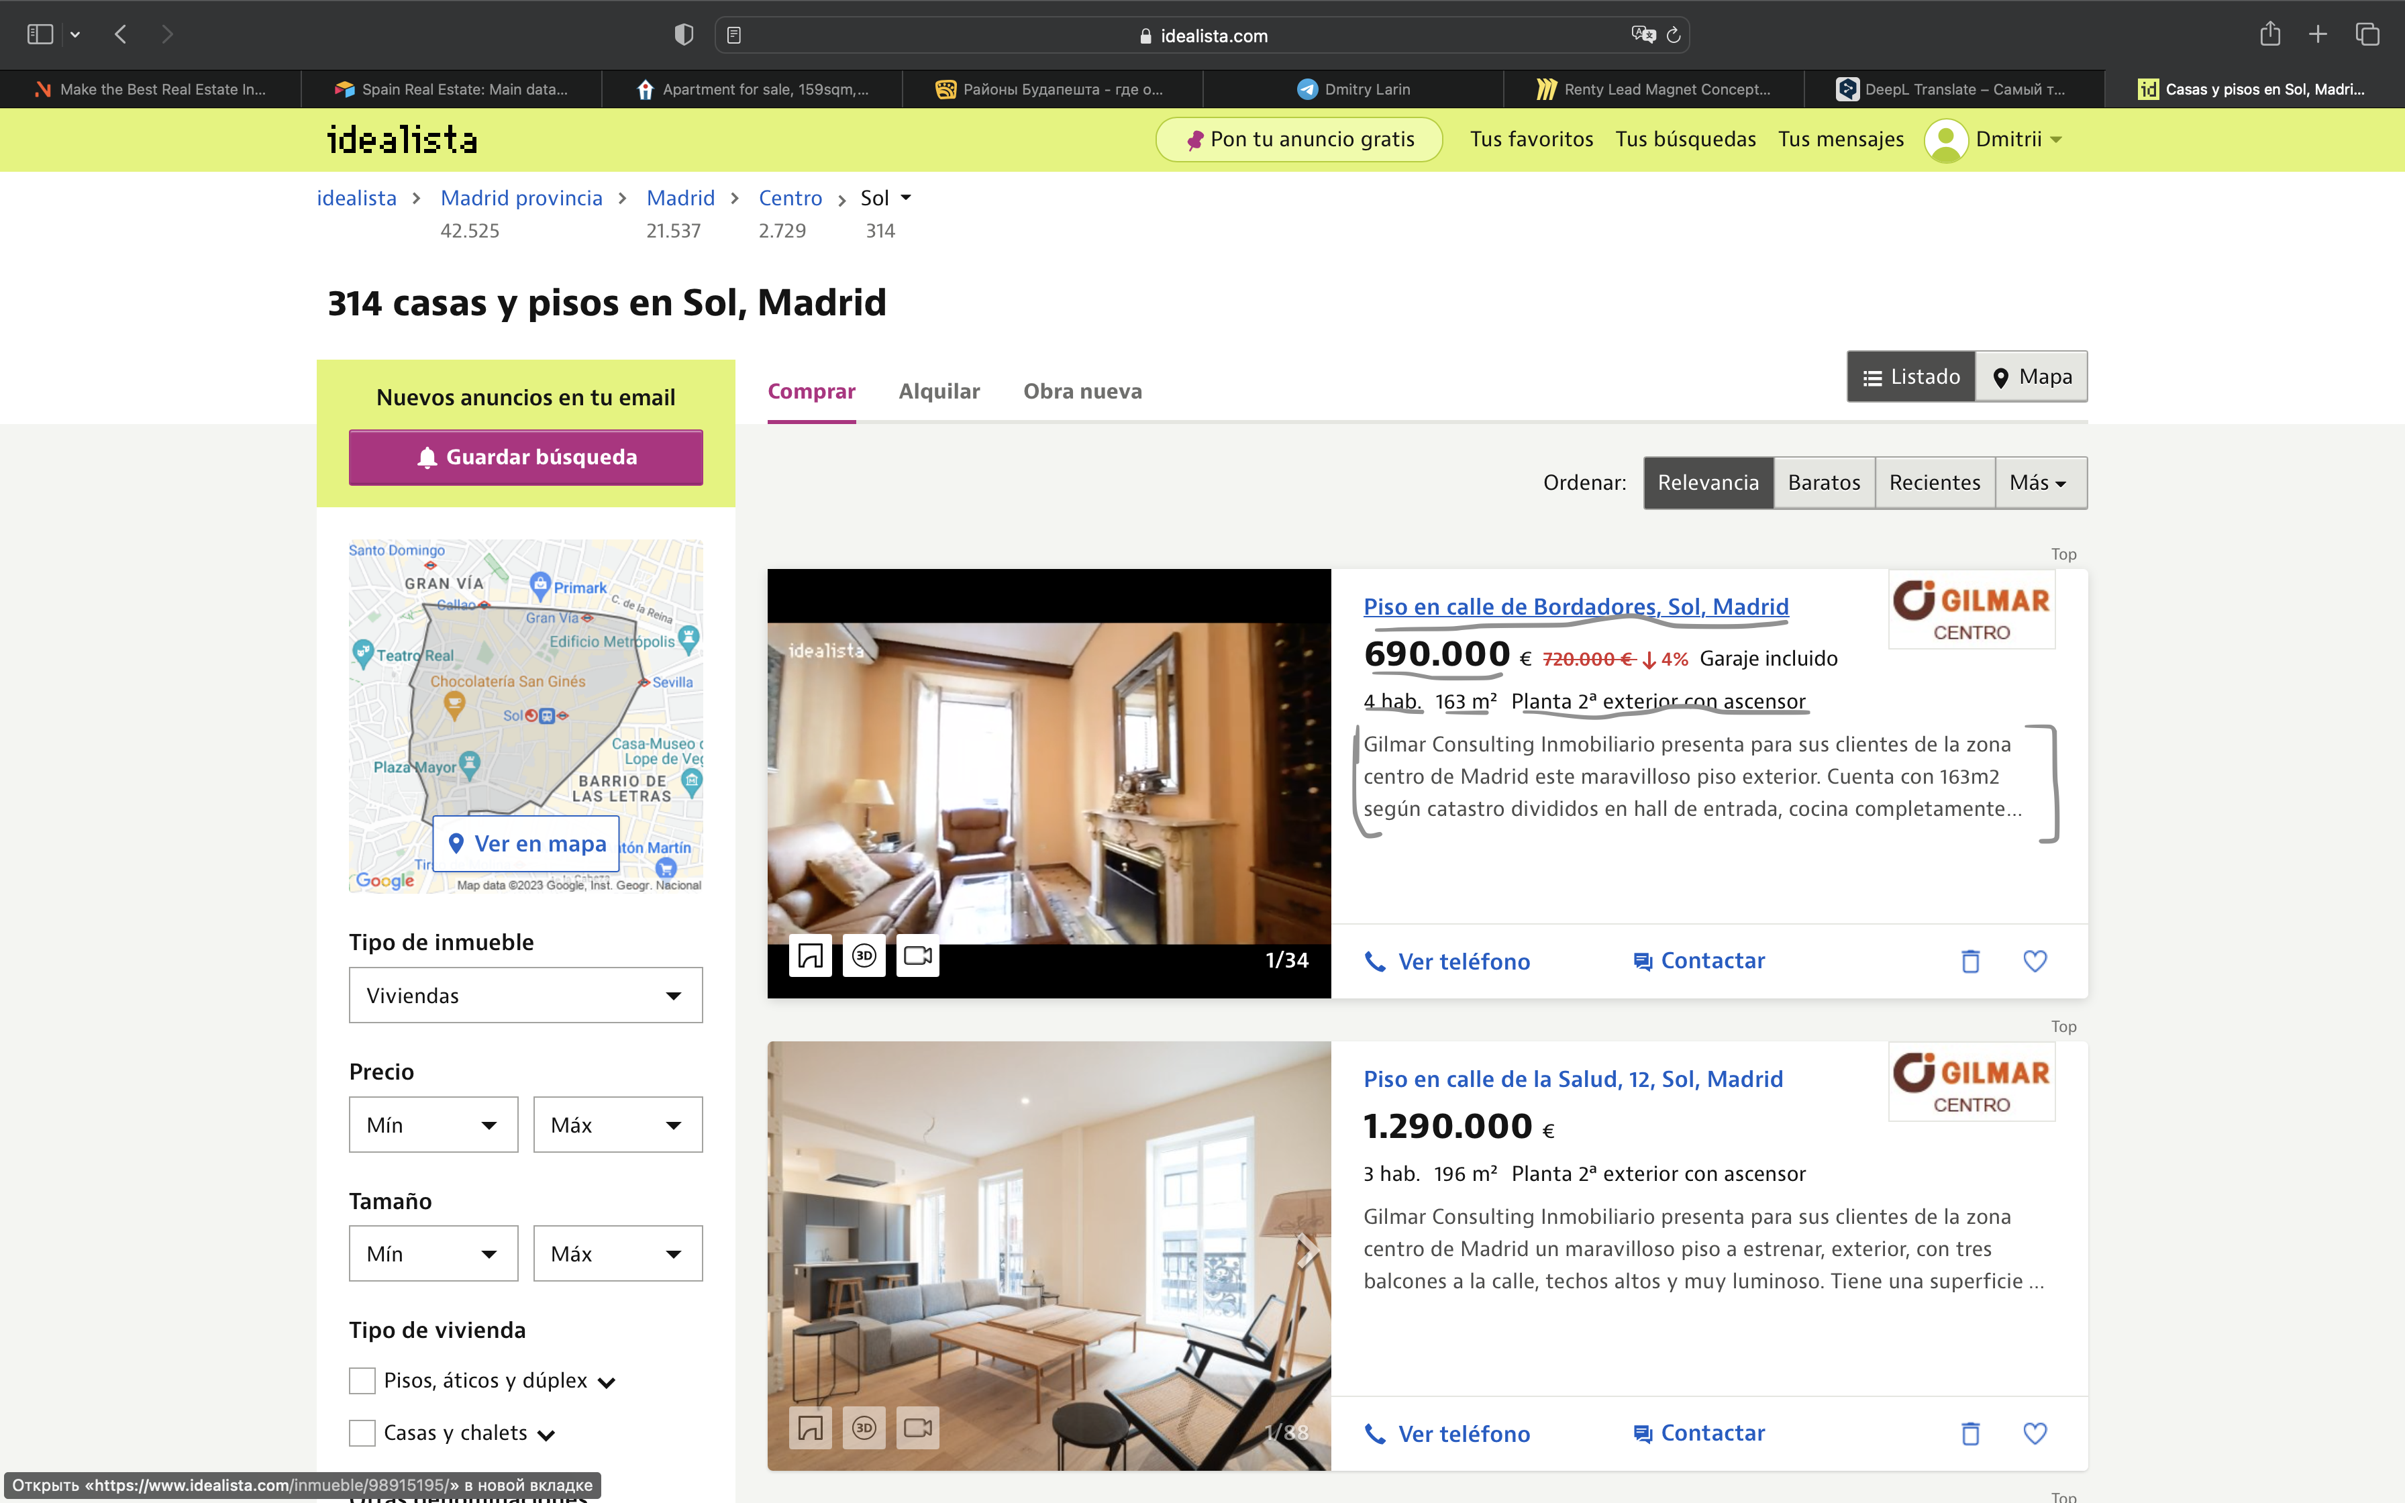
Task: Open the DeepL Translate browser tab
Action: (1953, 89)
